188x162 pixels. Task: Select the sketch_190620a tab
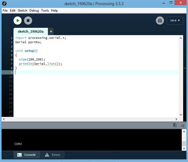(x=31, y=31)
